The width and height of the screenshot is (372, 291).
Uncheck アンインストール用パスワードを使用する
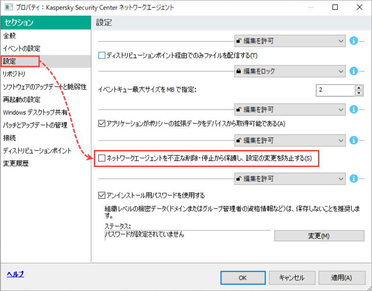tap(101, 195)
